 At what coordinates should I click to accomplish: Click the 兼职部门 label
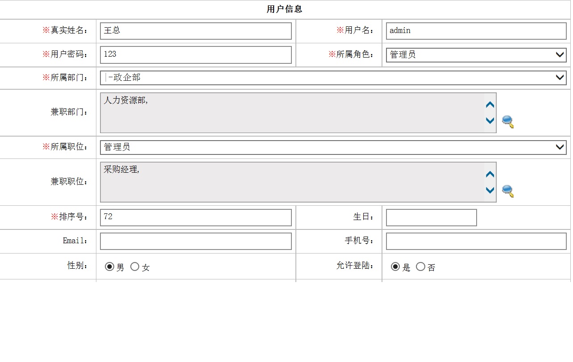70,112
